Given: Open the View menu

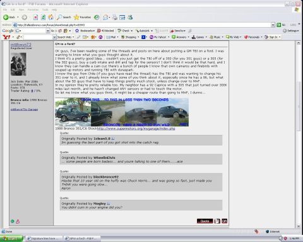Looking at the screenshot, I should point(21,9).
